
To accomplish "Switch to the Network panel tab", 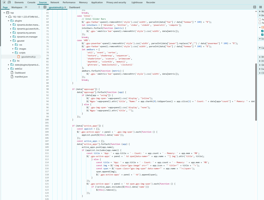I will [55, 2].
